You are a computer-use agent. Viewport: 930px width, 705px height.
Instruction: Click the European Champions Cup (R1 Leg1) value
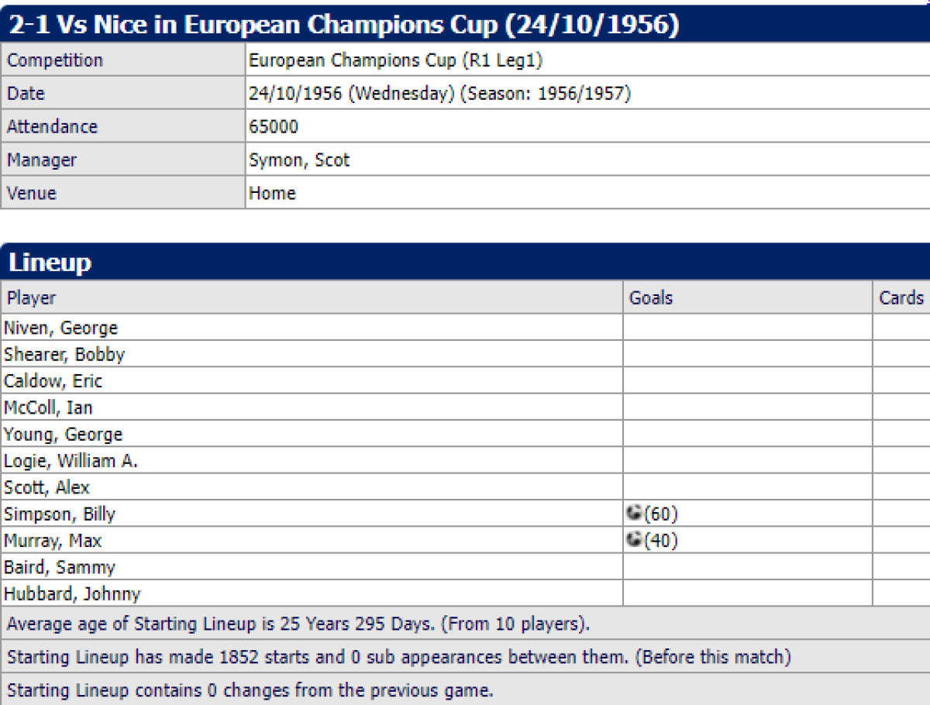pyautogui.click(x=395, y=60)
